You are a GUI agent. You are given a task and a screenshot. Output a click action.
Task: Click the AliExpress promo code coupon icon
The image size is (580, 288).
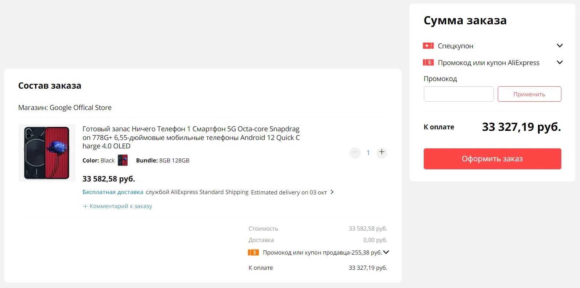click(428, 63)
